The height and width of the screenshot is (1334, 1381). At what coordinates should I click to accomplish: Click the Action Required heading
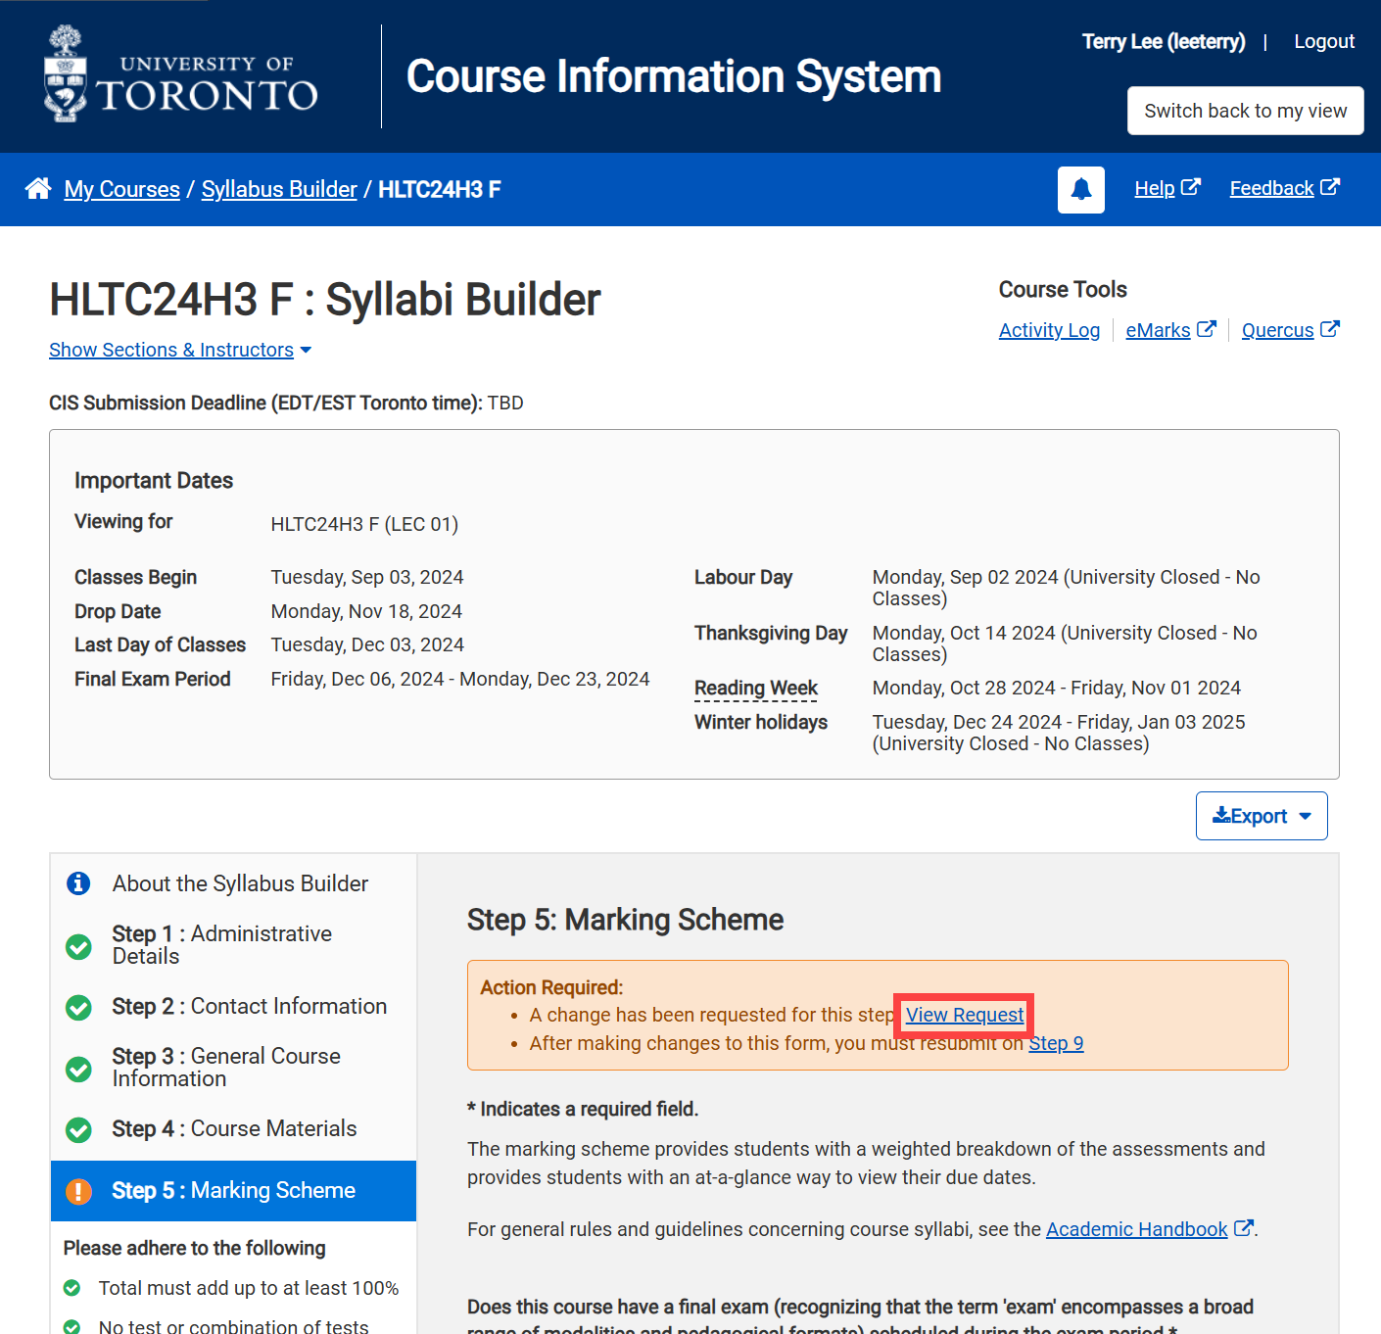coord(551,987)
